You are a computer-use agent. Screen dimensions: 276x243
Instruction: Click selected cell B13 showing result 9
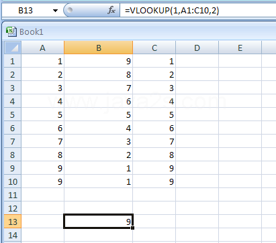pyautogui.click(x=99, y=222)
